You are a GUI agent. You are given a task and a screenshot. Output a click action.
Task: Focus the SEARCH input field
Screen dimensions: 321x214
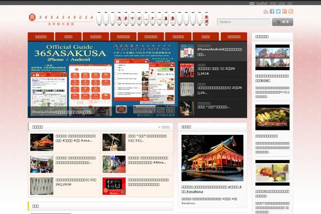coord(243,22)
